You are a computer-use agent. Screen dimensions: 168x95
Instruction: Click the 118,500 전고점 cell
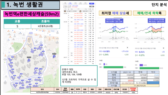tap(124, 92)
